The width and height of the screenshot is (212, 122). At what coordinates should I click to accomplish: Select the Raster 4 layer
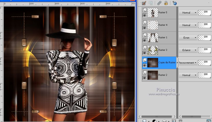pyautogui.click(x=163, y=25)
